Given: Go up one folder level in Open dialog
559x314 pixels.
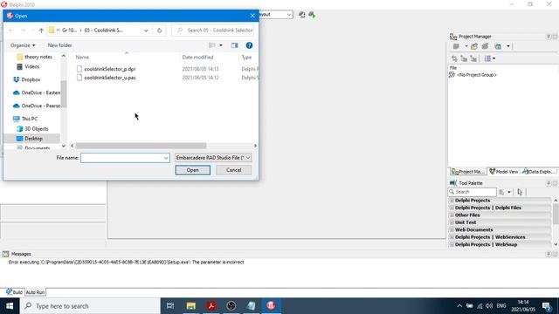Looking at the screenshot, I should click(x=41, y=31).
